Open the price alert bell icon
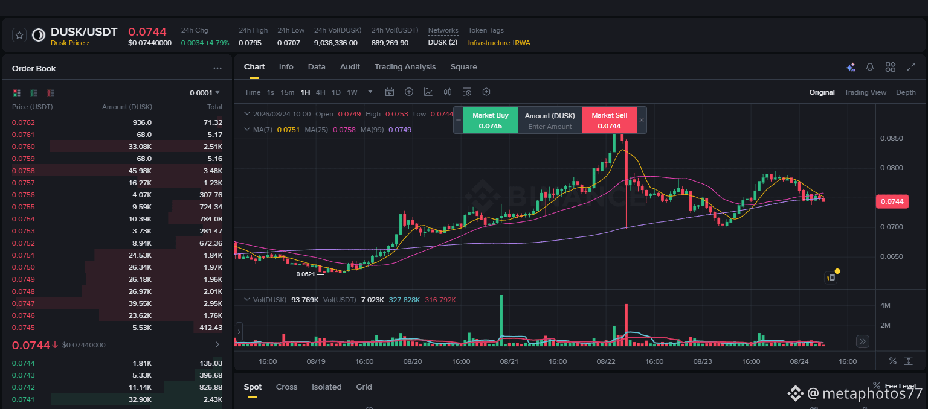928x409 pixels. [x=870, y=68]
